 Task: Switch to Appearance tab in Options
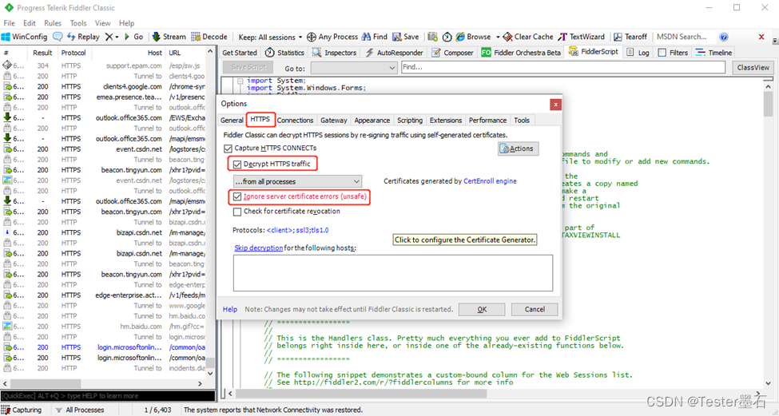click(372, 120)
